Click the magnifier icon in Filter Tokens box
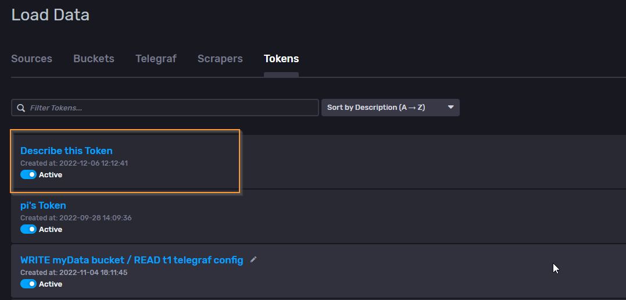 click(21, 108)
